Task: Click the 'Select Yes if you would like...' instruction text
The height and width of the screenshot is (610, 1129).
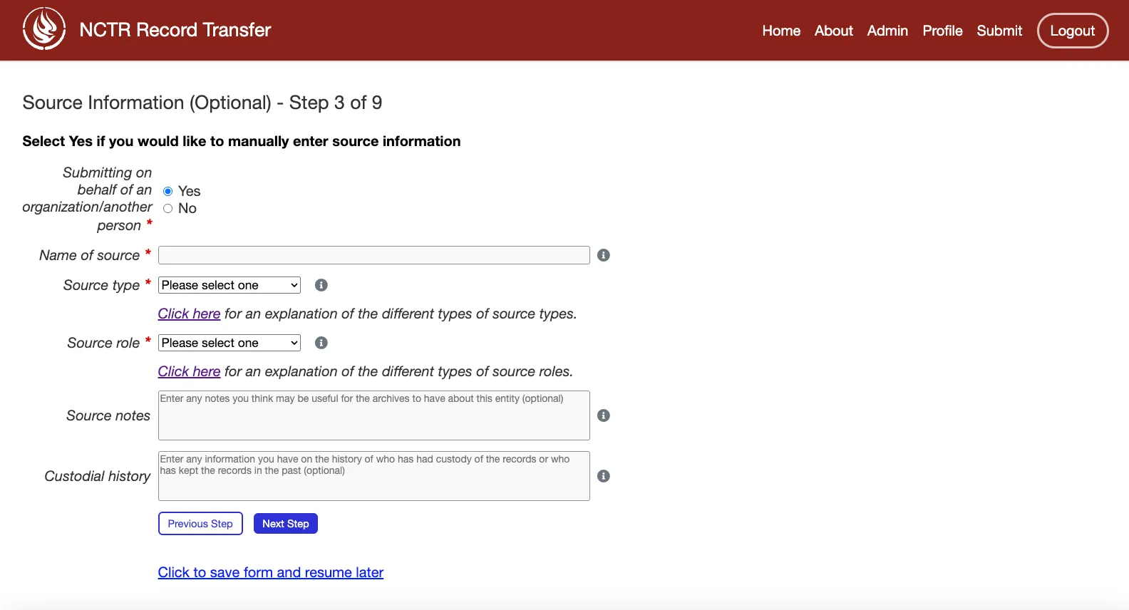Action: (x=242, y=141)
